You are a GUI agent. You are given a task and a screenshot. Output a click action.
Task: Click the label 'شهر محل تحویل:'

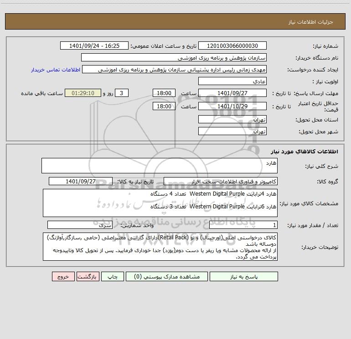pyautogui.click(x=319, y=132)
